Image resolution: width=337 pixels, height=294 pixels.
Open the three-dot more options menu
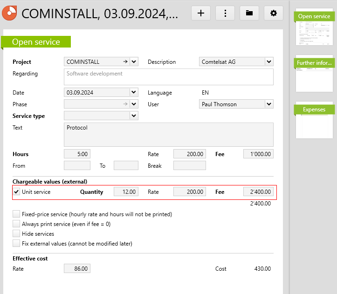click(225, 13)
